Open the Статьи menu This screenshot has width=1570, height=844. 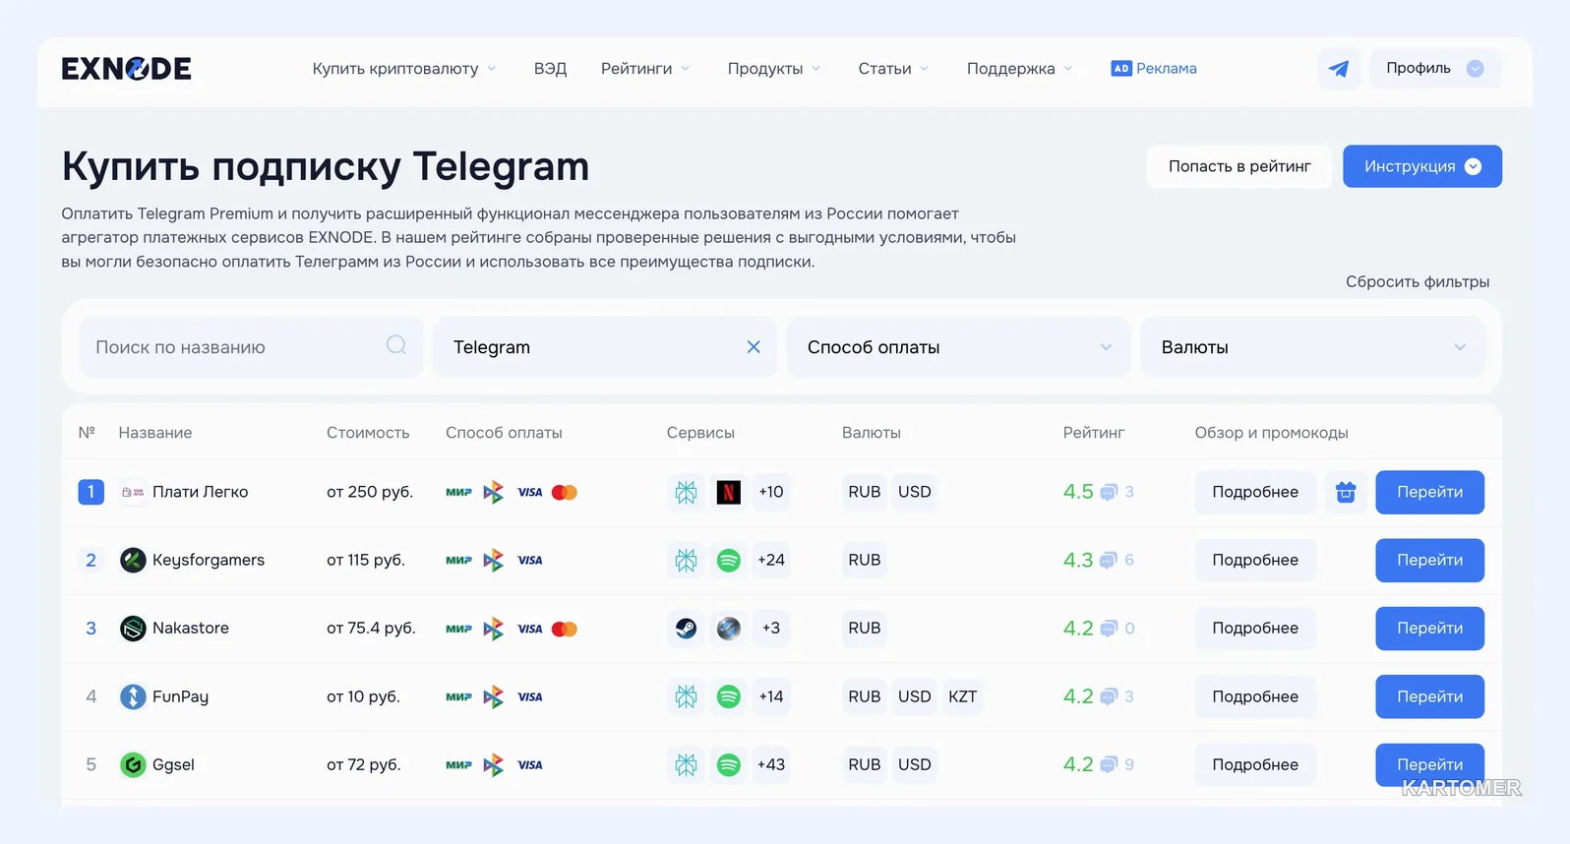tap(893, 69)
